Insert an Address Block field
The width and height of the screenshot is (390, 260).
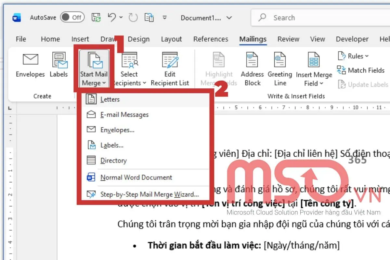(x=252, y=68)
